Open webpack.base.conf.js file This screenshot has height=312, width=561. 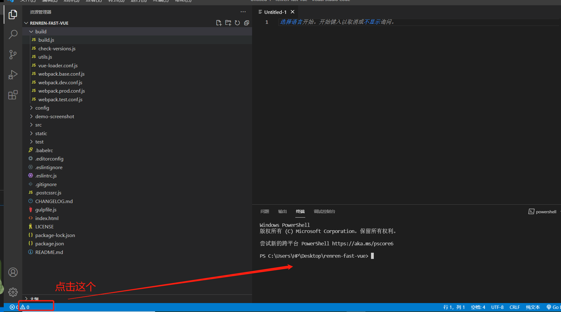[137, 74]
